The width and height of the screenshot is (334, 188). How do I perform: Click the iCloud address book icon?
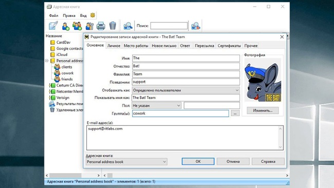point(52,55)
